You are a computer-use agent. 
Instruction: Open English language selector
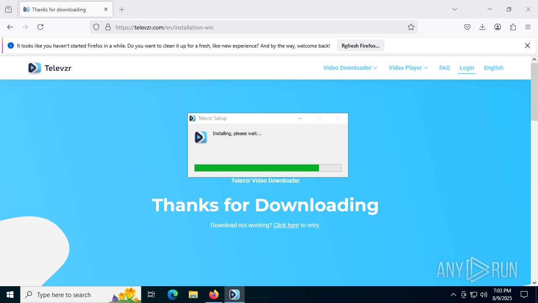tap(493, 68)
